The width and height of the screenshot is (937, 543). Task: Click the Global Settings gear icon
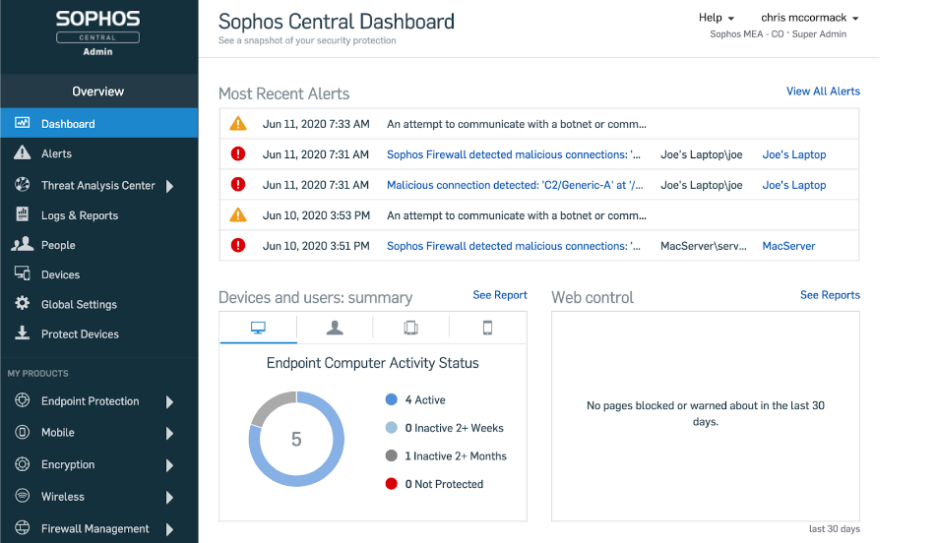pyautogui.click(x=22, y=303)
